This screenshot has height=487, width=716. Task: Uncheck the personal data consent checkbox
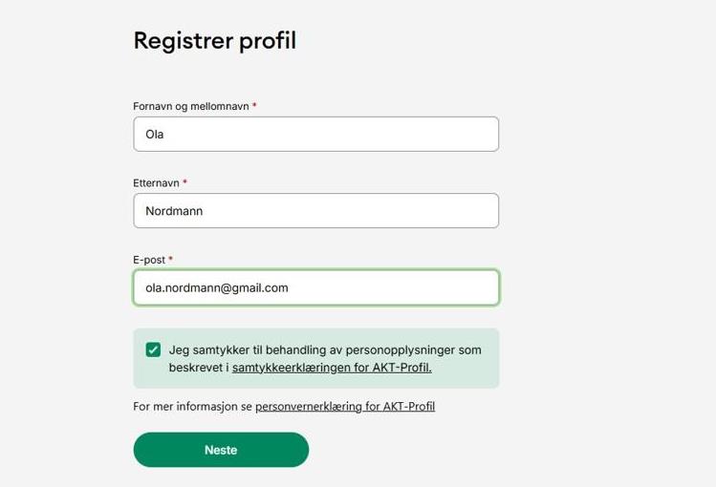[153, 349]
